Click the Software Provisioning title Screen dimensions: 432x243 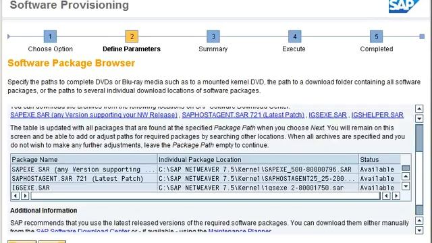pos(70,5)
